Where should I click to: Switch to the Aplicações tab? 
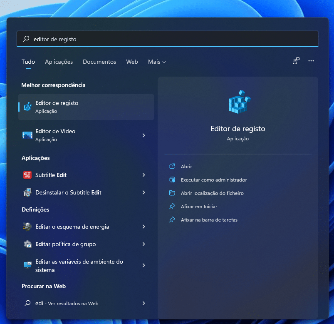pyautogui.click(x=59, y=62)
